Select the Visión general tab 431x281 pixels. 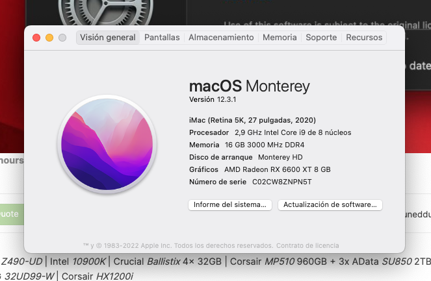[108, 38]
